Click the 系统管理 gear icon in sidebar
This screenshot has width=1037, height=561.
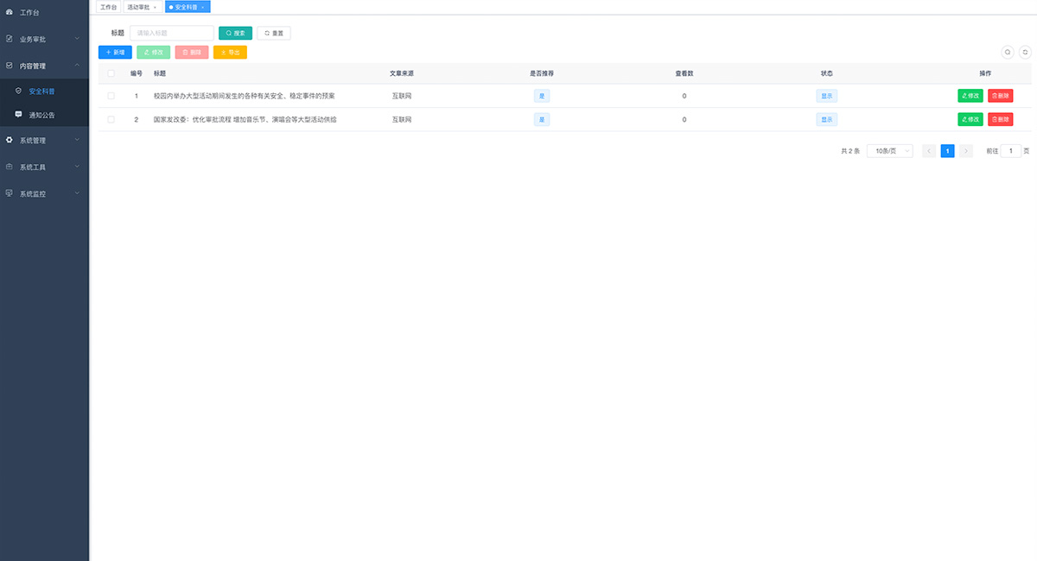(x=10, y=140)
